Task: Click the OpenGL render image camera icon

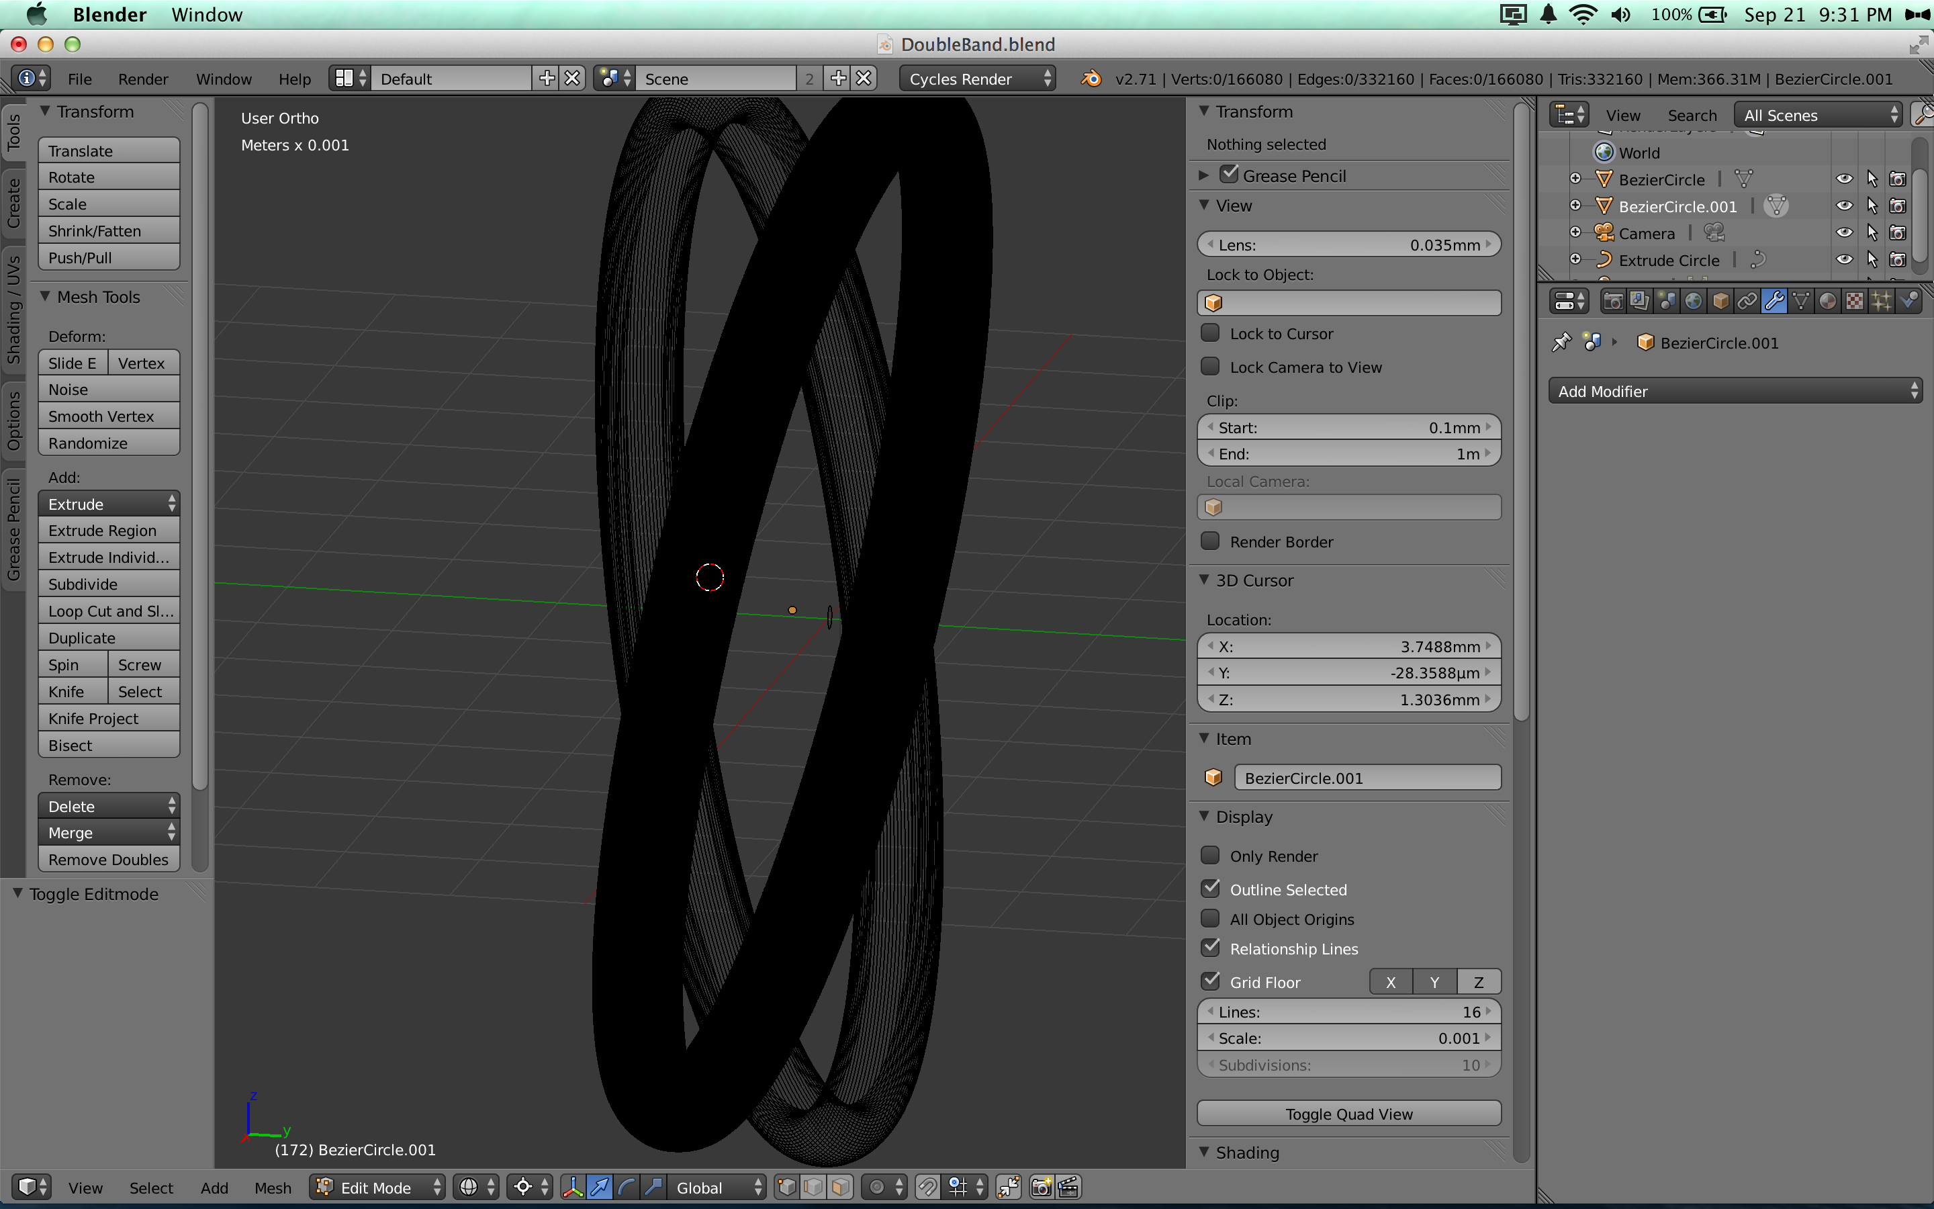Action: coord(1042,1187)
